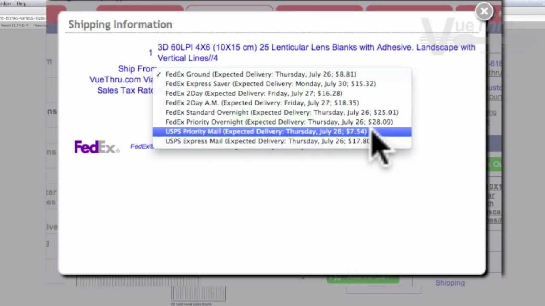Pick FedEx 2Day for $16.28

coord(282,93)
